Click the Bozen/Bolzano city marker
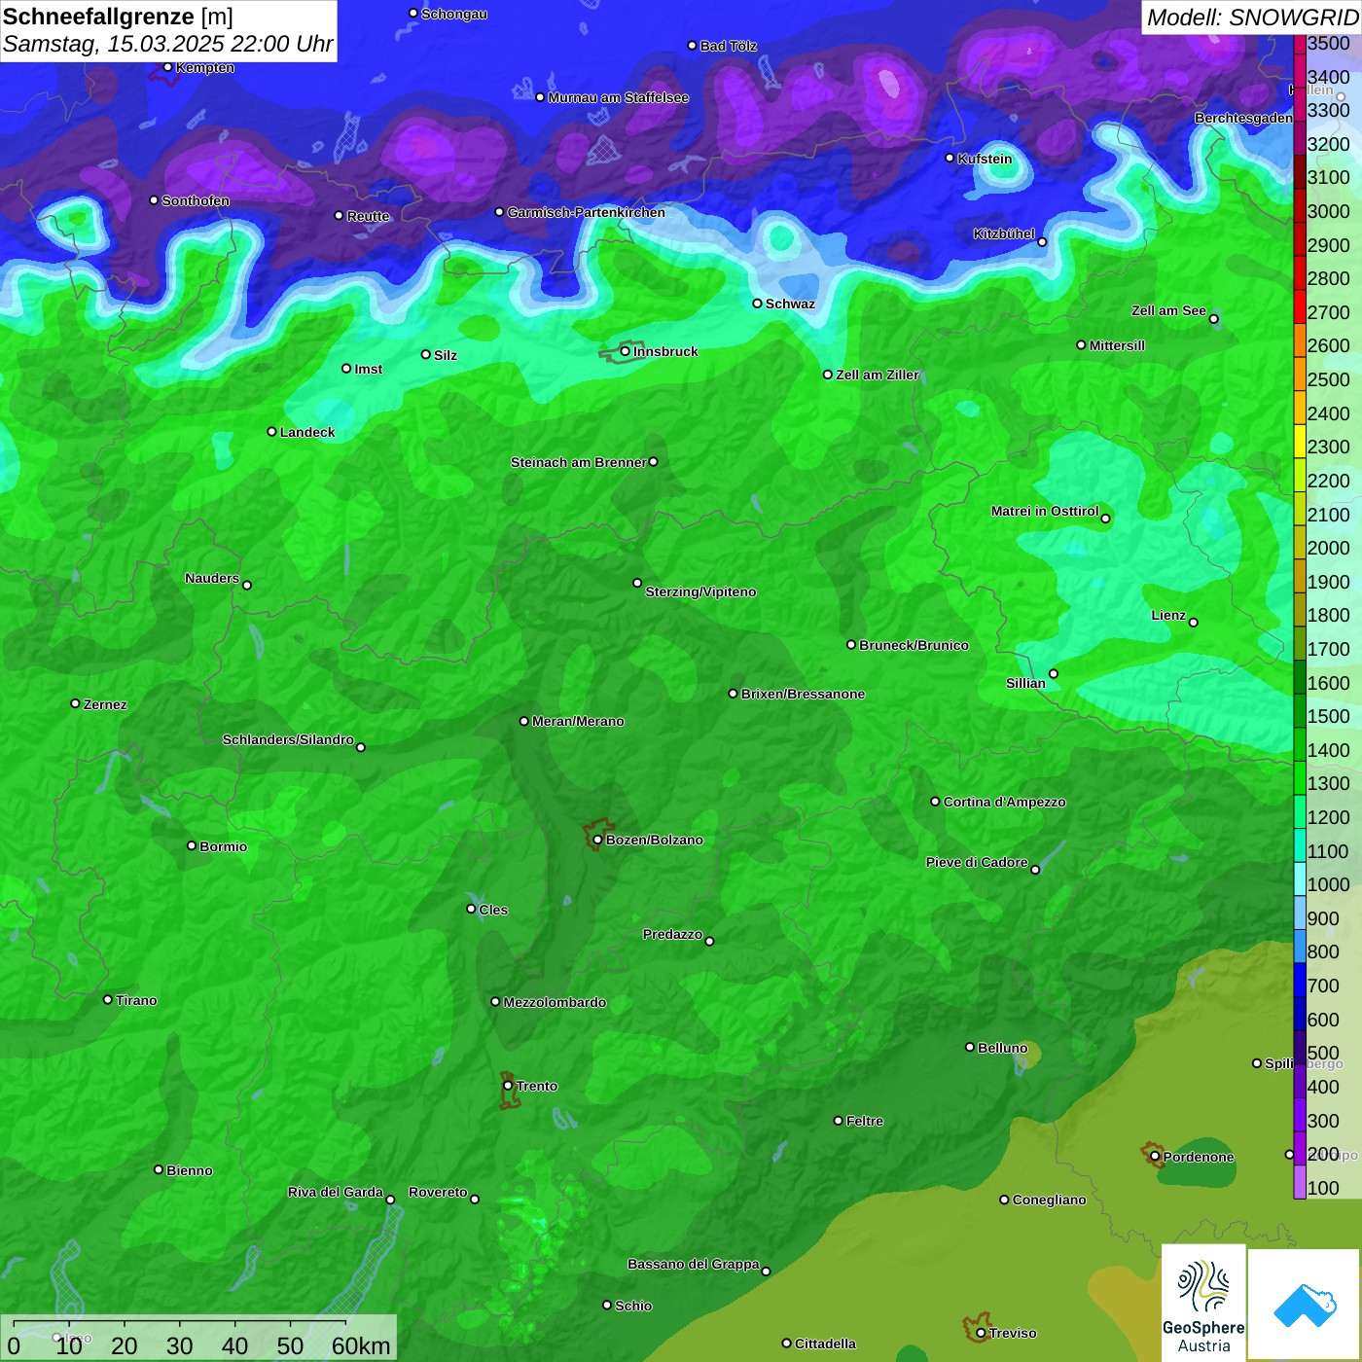 click(x=598, y=840)
